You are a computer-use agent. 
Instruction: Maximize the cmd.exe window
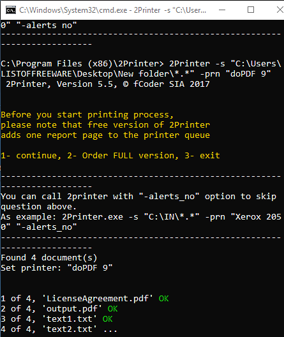[x=251, y=10]
